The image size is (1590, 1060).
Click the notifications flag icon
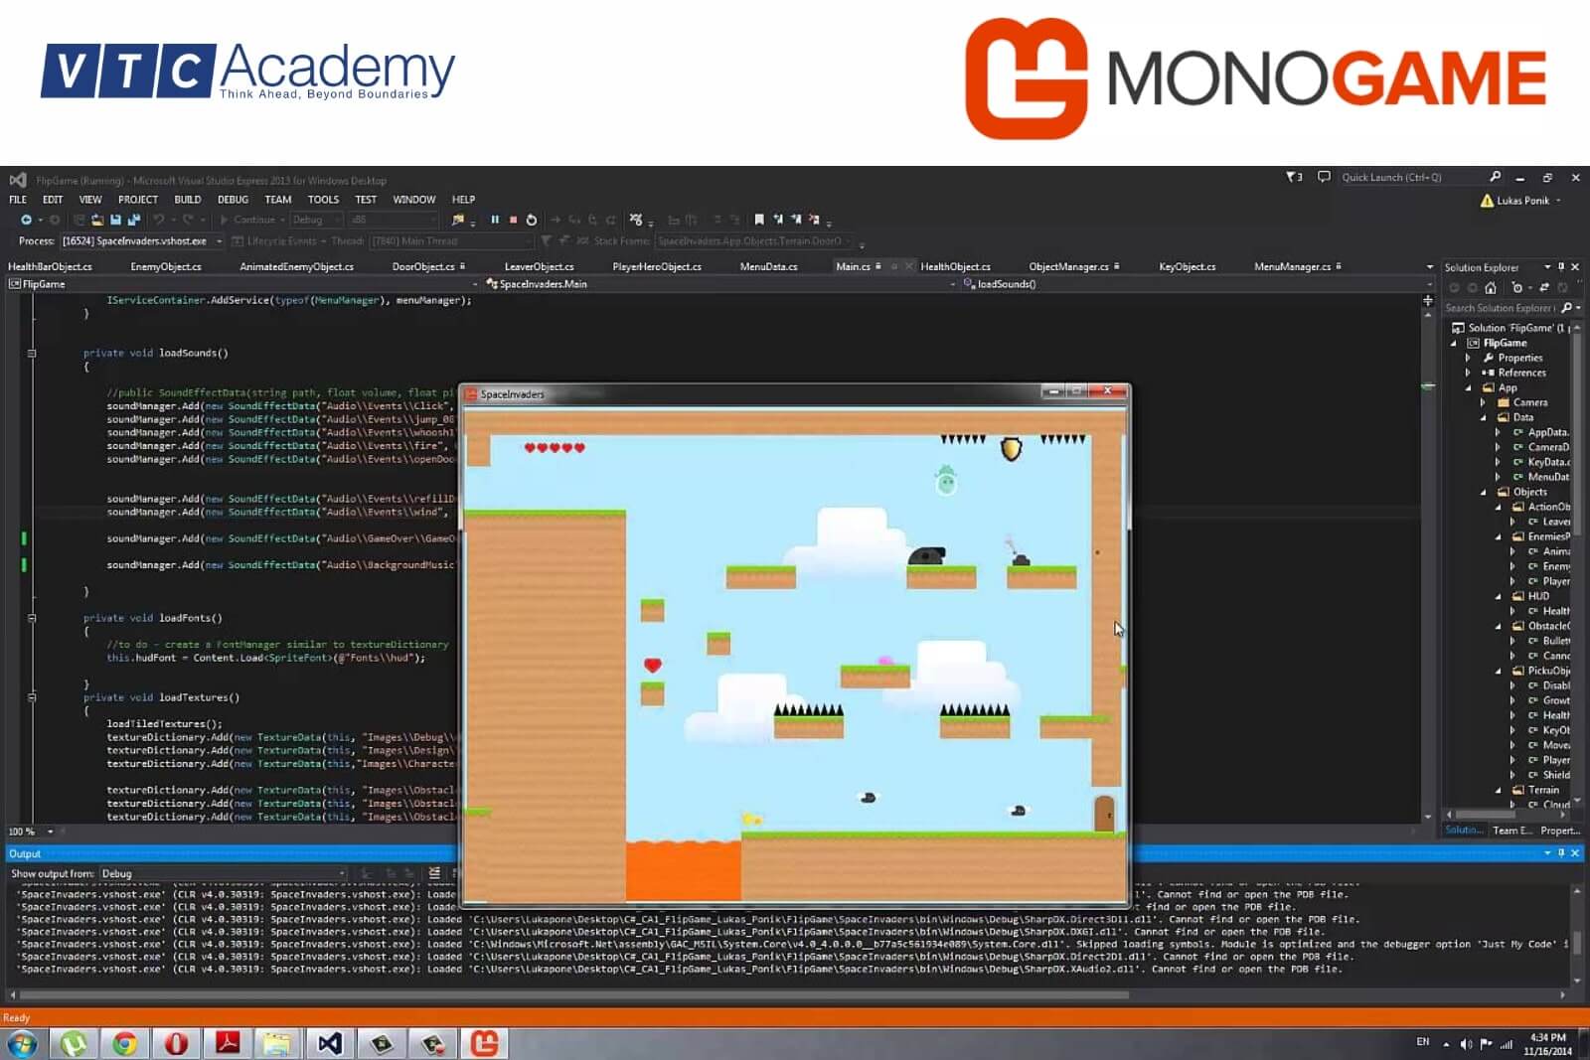click(x=1294, y=177)
